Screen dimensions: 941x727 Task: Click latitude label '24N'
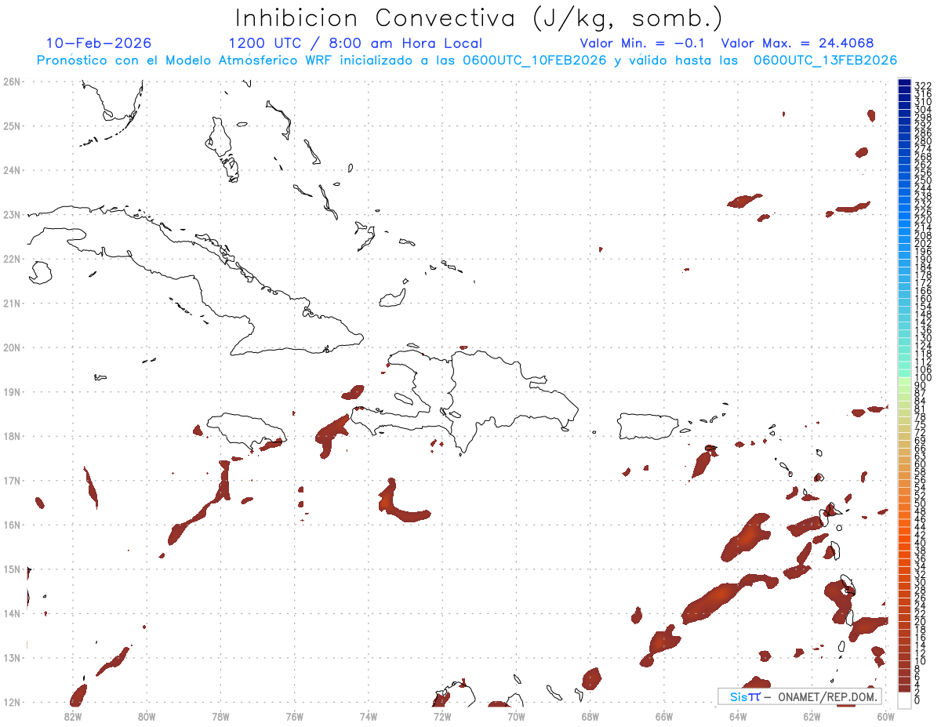[12, 170]
